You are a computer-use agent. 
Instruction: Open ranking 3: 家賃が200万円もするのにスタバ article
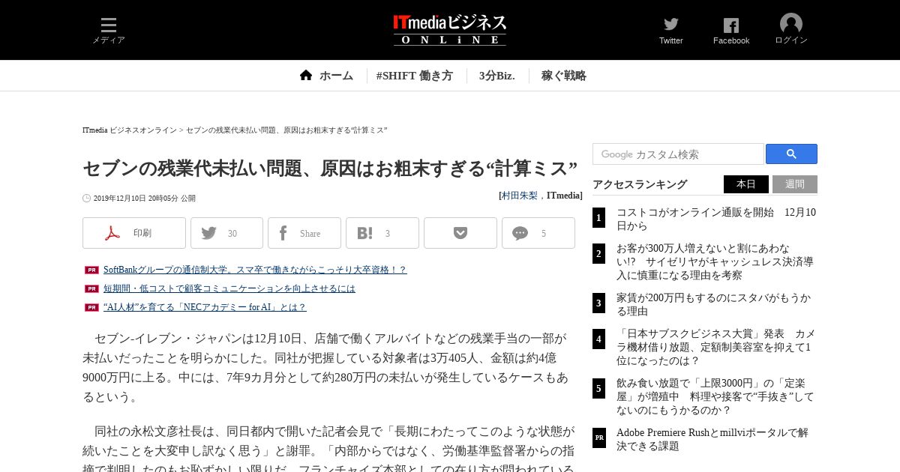tap(713, 304)
